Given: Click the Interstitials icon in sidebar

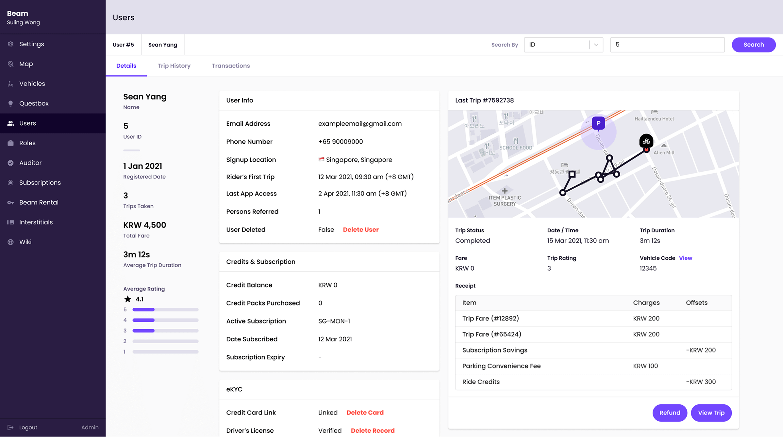Looking at the screenshot, I should (x=10, y=222).
